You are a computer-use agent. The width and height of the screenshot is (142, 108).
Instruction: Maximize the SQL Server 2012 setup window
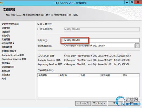(x=132, y=2)
